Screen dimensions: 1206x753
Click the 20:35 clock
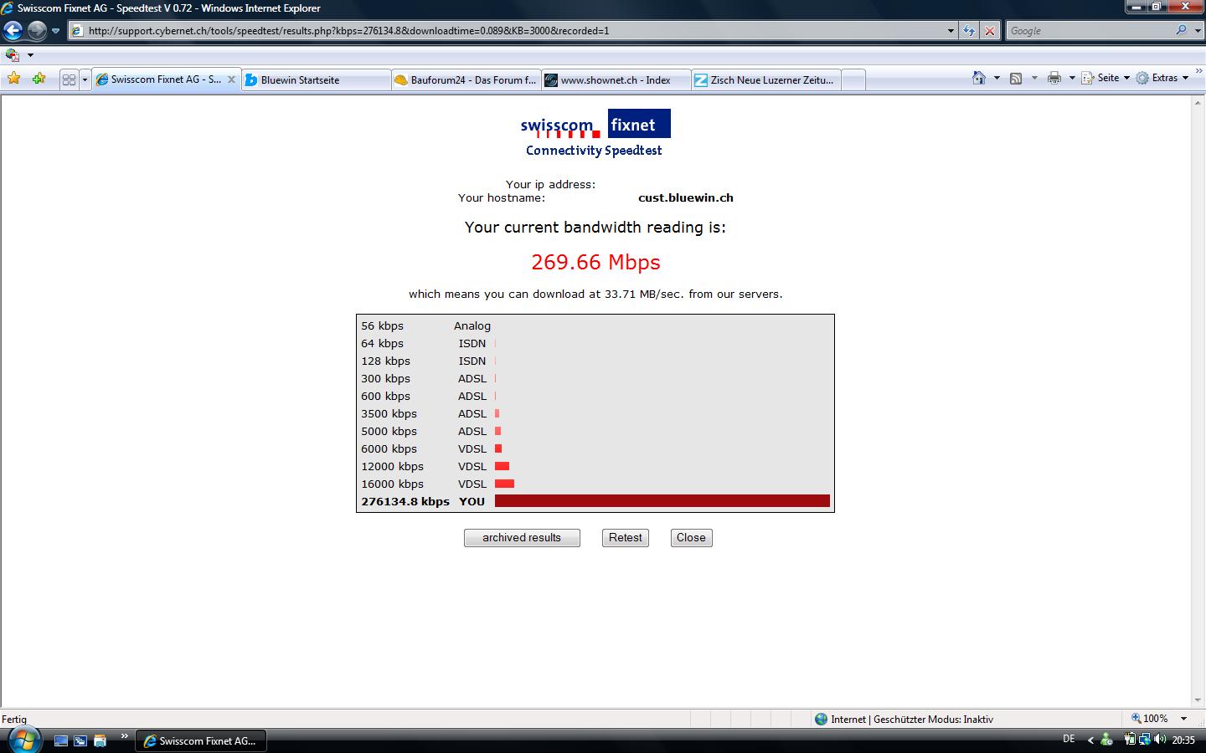pyautogui.click(x=1183, y=740)
